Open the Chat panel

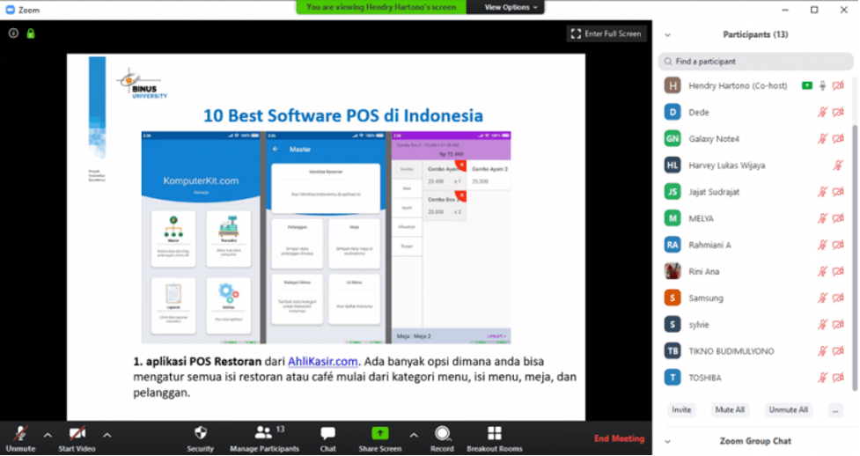(x=328, y=438)
